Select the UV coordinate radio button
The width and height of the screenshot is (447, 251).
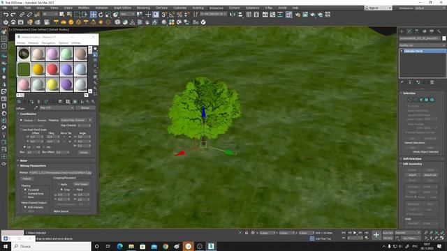25,147
